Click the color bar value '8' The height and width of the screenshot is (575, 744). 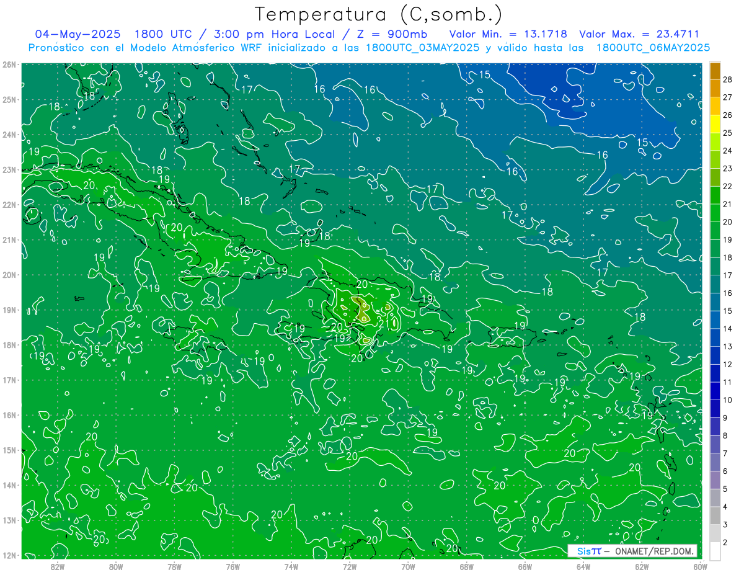tap(725, 436)
